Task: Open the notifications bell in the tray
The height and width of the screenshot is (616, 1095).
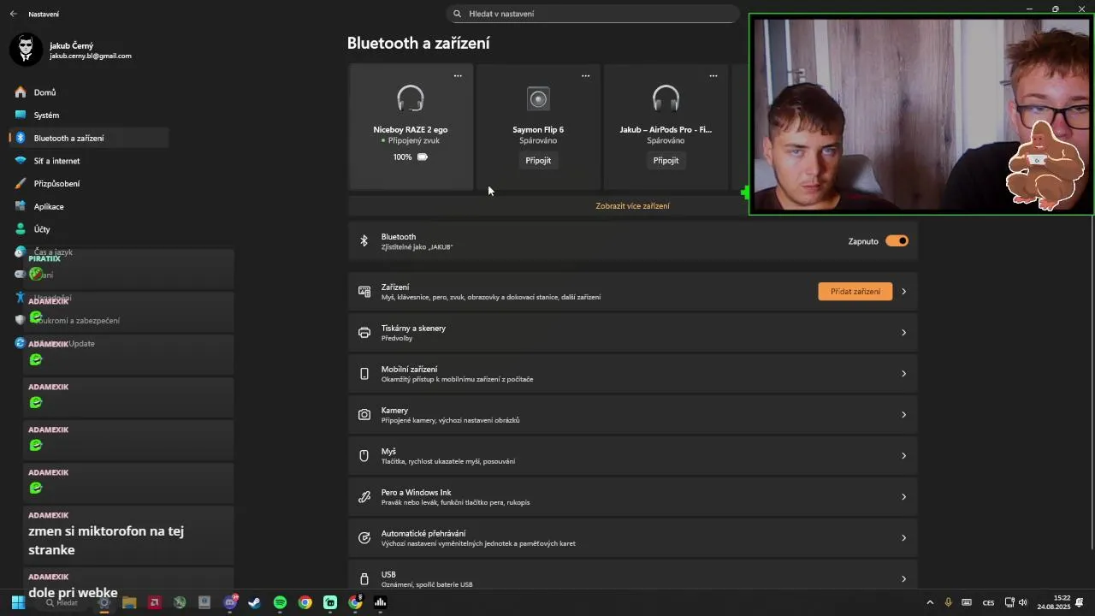Action: [1080, 603]
